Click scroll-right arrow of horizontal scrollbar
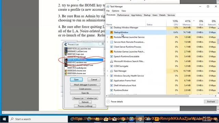Image resolution: width=219 pixels, height=123 pixels. click(x=216, y=96)
